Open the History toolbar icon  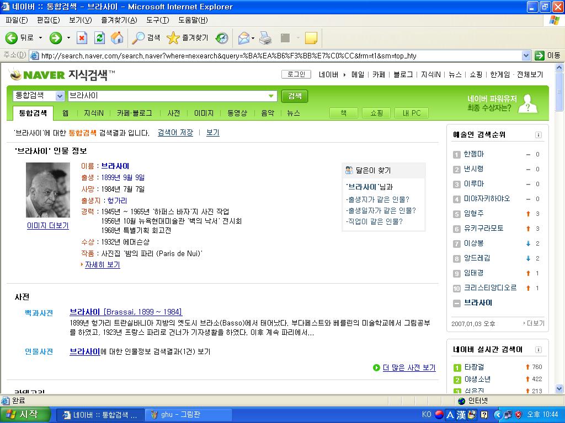222,37
